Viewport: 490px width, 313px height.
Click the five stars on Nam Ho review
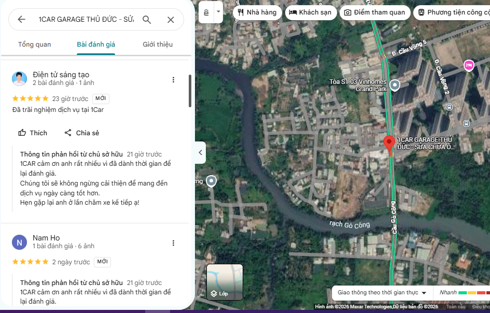(30, 262)
